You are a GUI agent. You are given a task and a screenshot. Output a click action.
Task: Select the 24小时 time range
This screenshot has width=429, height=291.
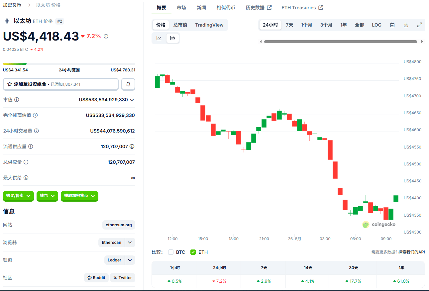coord(270,25)
